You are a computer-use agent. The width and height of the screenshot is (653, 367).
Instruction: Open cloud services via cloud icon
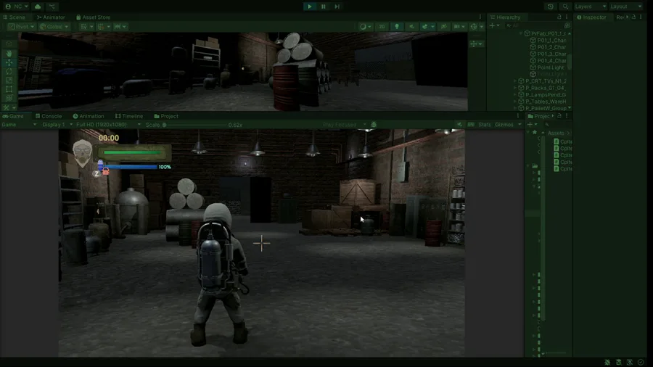click(x=38, y=7)
